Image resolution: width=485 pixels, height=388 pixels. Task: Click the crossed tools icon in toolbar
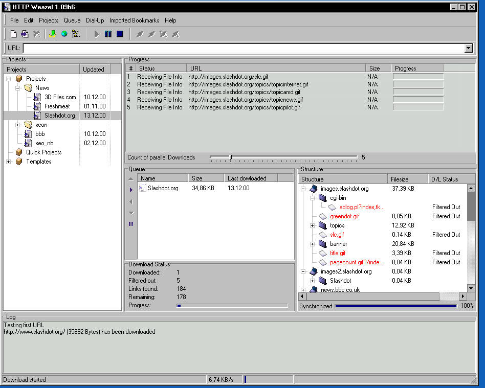[x=37, y=34]
